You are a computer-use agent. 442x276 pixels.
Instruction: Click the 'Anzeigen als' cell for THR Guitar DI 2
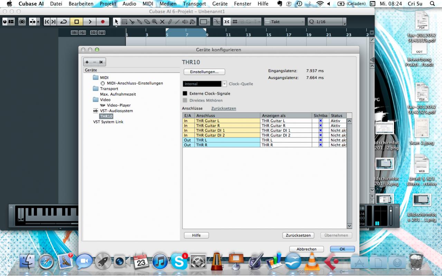(x=286, y=135)
